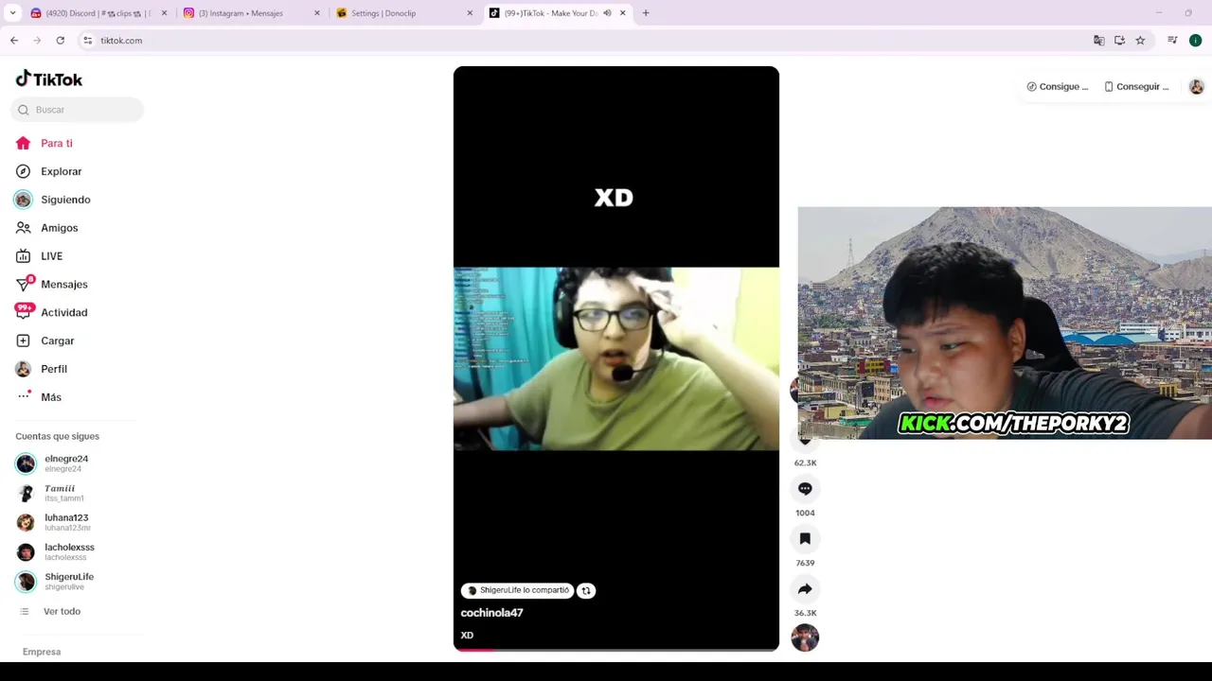Click the Conseguir app button

click(x=1136, y=86)
